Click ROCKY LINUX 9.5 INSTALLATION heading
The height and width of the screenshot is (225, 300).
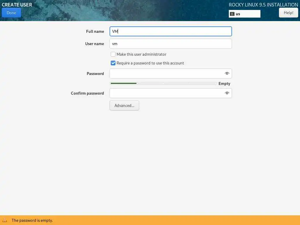[x=263, y=5]
